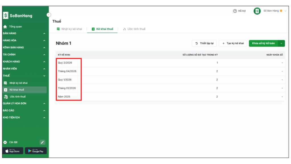291x164 pixels.
Task: Open the Hỗ trợ help icon
Action: pyautogui.click(x=235, y=11)
